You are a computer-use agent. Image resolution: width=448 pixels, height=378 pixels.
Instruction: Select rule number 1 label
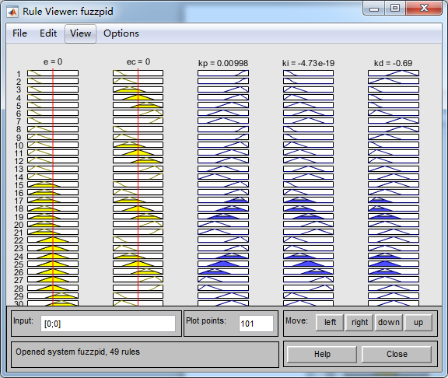[x=19, y=74]
